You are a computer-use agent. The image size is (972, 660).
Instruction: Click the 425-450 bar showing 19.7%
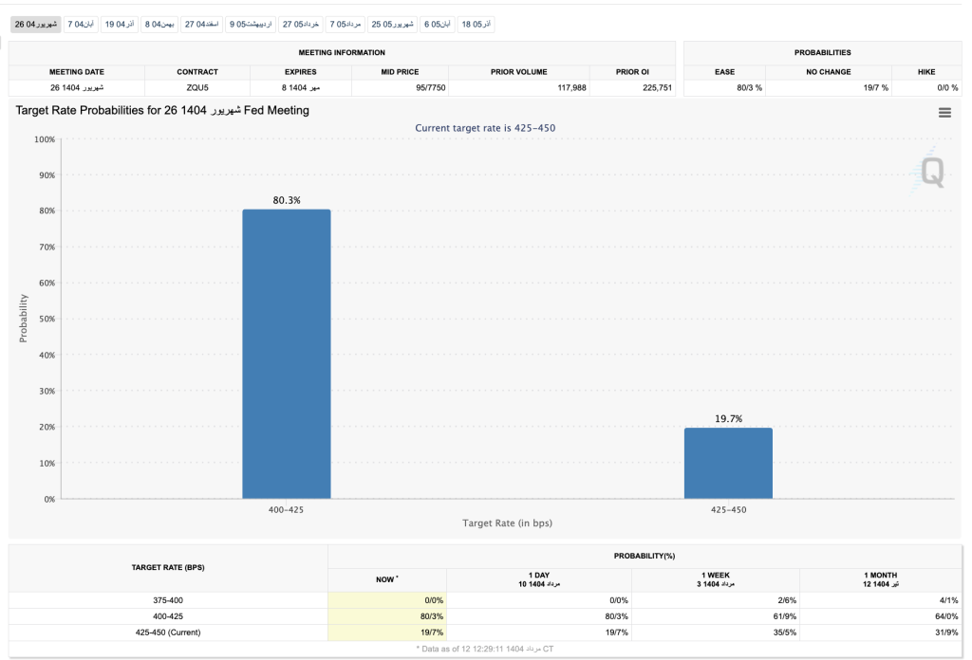(x=728, y=463)
